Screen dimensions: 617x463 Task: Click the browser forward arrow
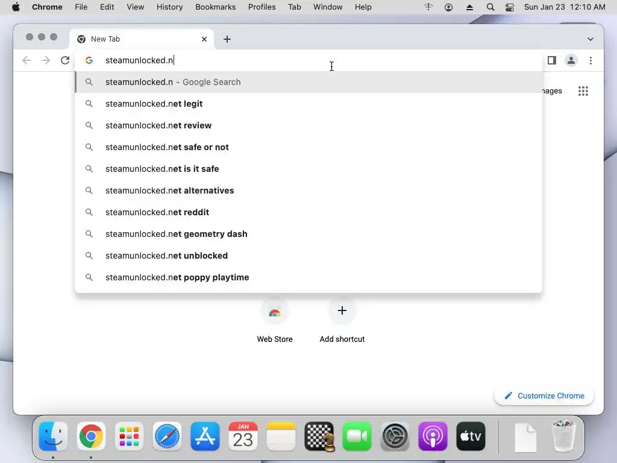point(46,60)
